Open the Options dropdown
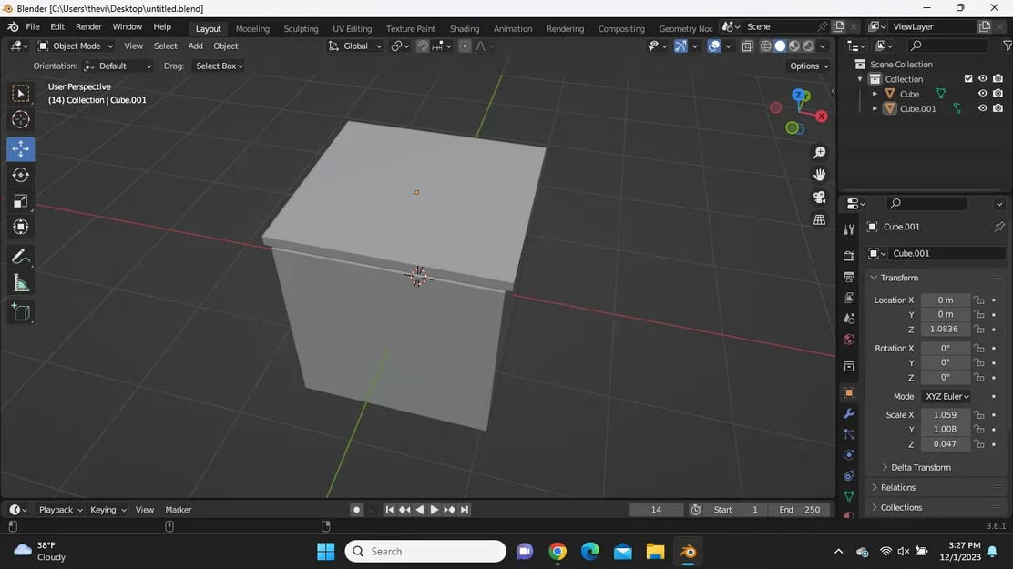The height and width of the screenshot is (569, 1013). point(809,66)
